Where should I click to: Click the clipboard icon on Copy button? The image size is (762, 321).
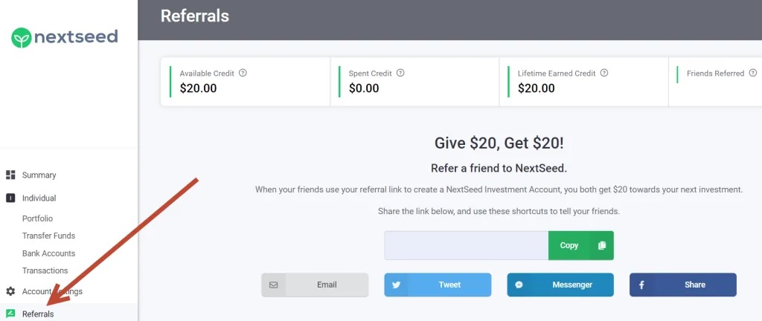click(x=601, y=245)
